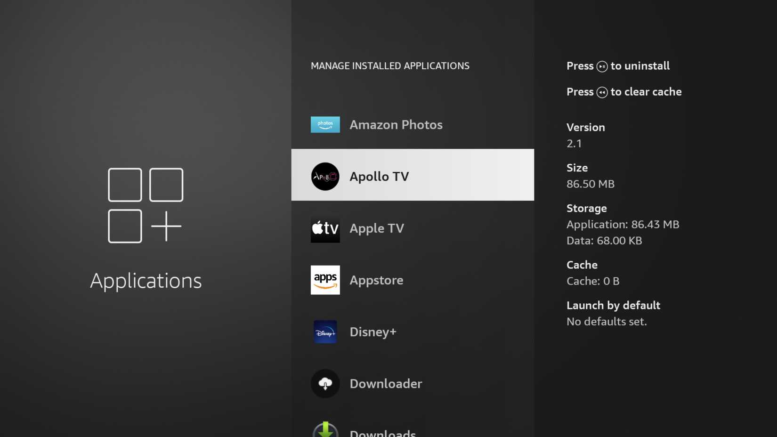Image resolution: width=777 pixels, height=437 pixels.
Task: Choose Apple TV from the app list
Action: [x=376, y=228]
